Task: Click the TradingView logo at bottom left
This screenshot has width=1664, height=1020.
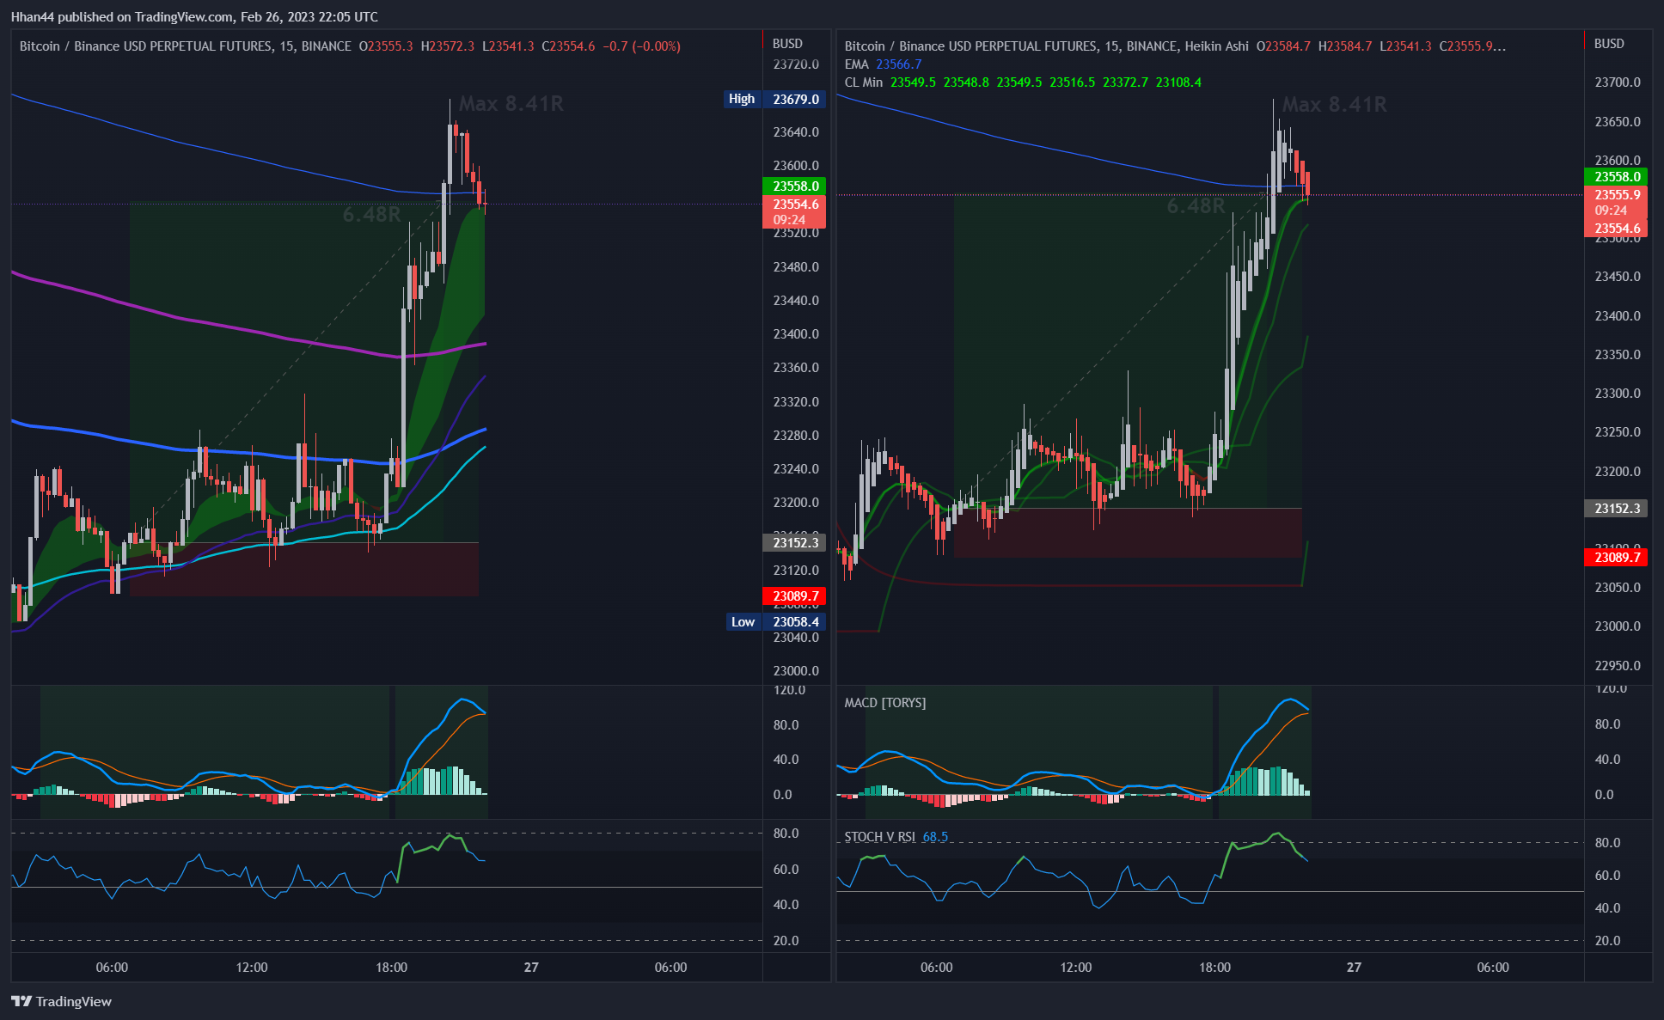Action: [61, 1001]
